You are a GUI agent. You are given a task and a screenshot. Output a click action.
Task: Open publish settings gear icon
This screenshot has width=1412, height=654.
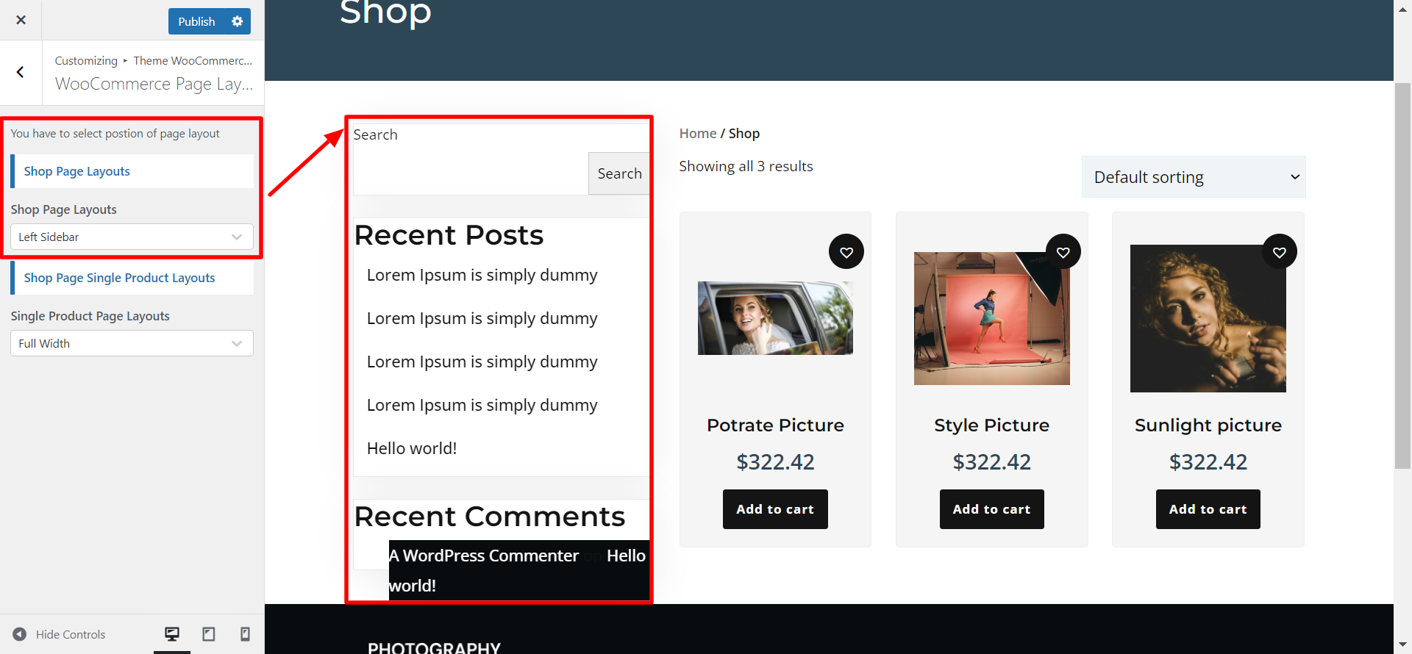[237, 21]
